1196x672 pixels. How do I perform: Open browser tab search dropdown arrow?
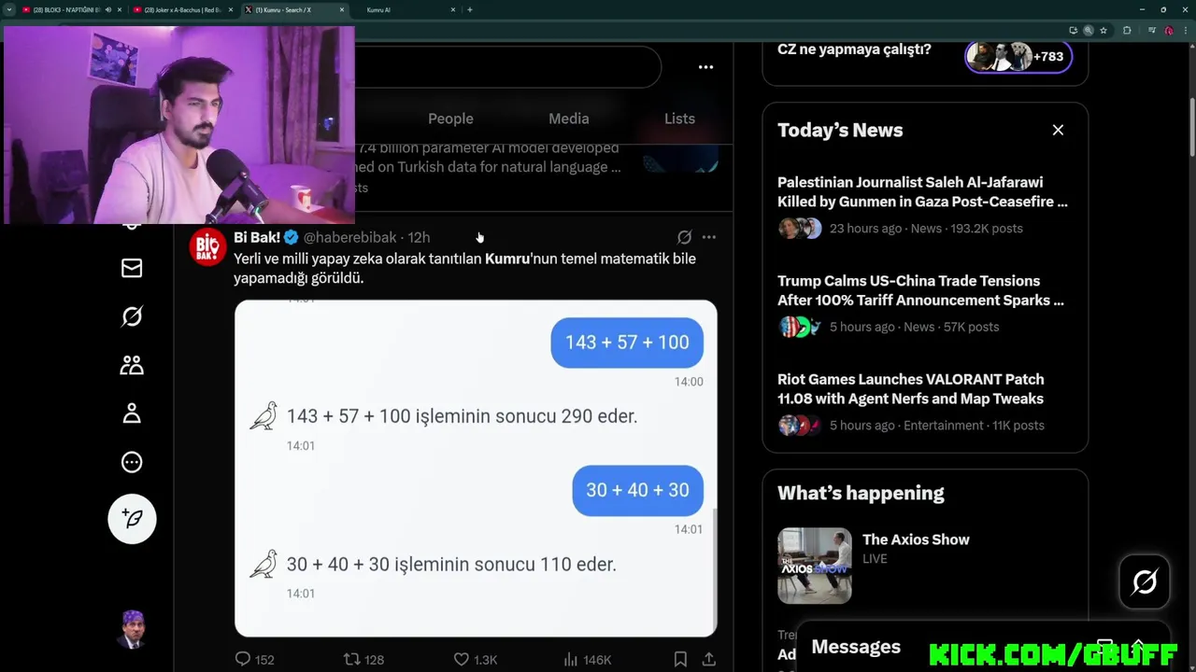pos(8,9)
